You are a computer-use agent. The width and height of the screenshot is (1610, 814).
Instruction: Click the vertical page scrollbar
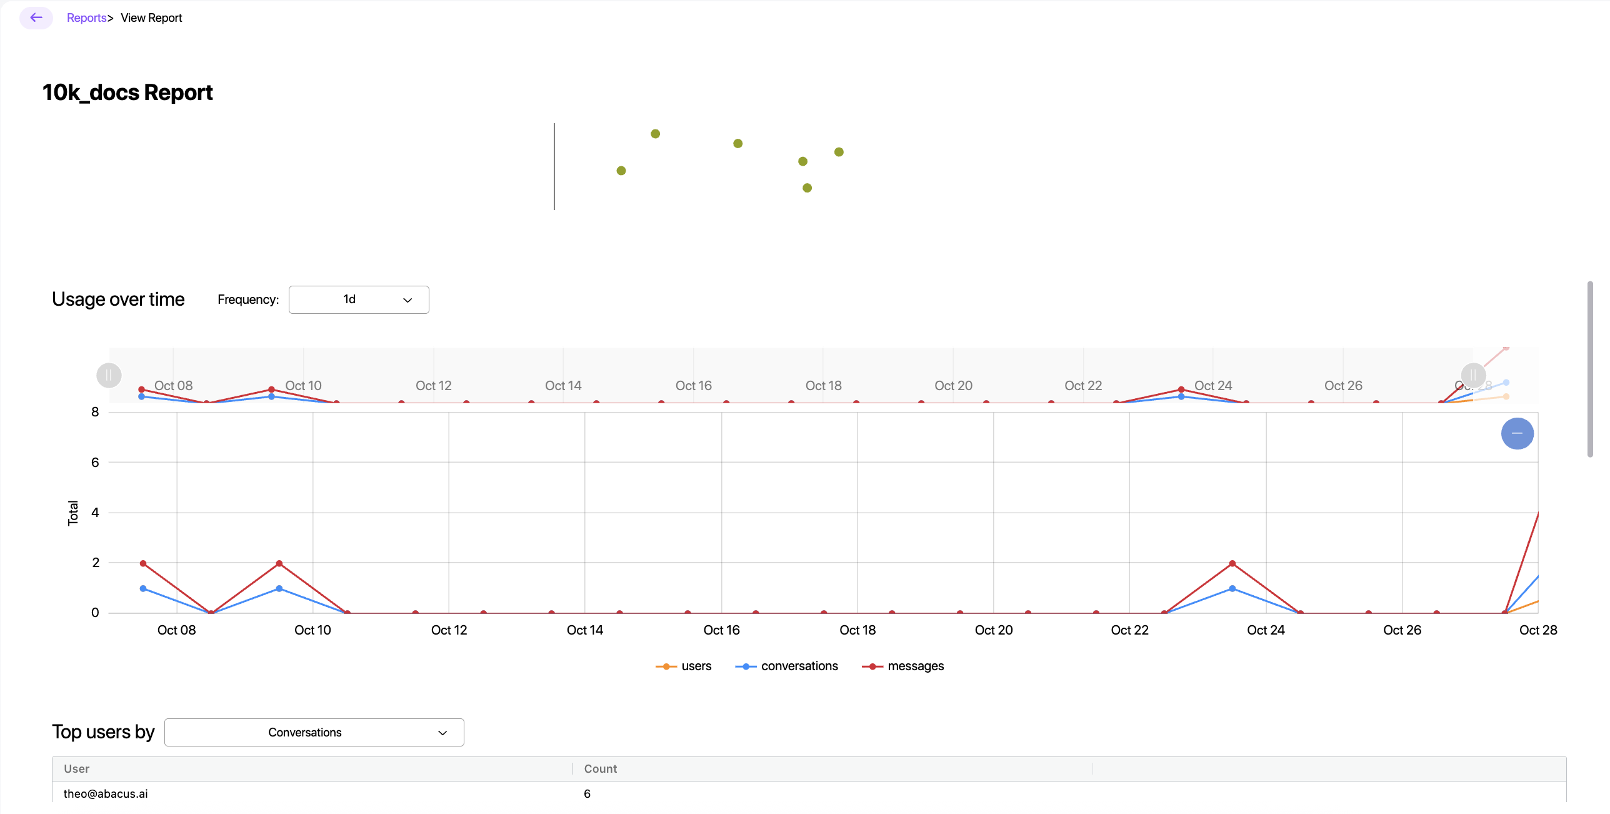click(1590, 369)
